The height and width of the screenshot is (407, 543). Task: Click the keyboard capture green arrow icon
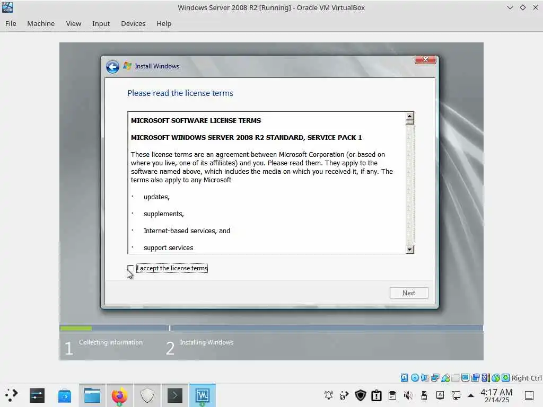[505, 377]
